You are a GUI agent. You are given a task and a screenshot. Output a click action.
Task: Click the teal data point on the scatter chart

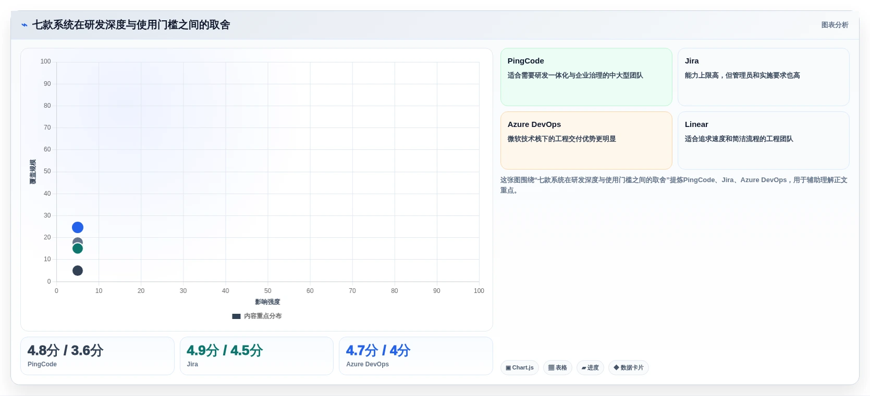tap(78, 249)
